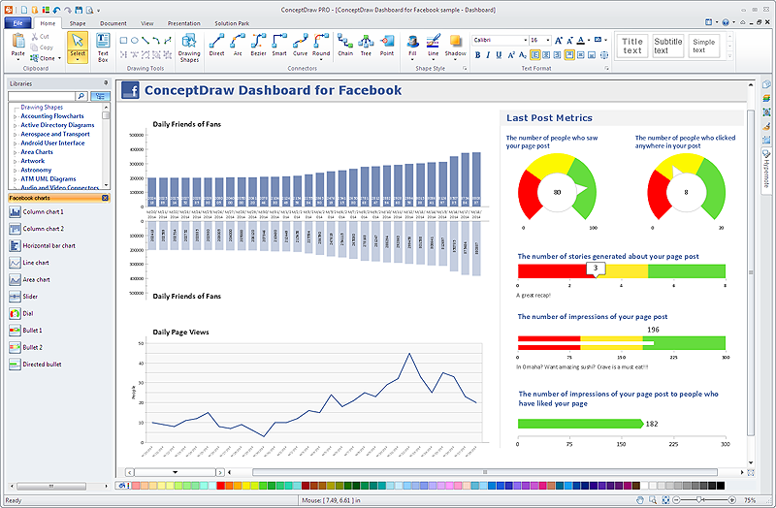Switch to the Solution Park tab

click(x=233, y=22)
